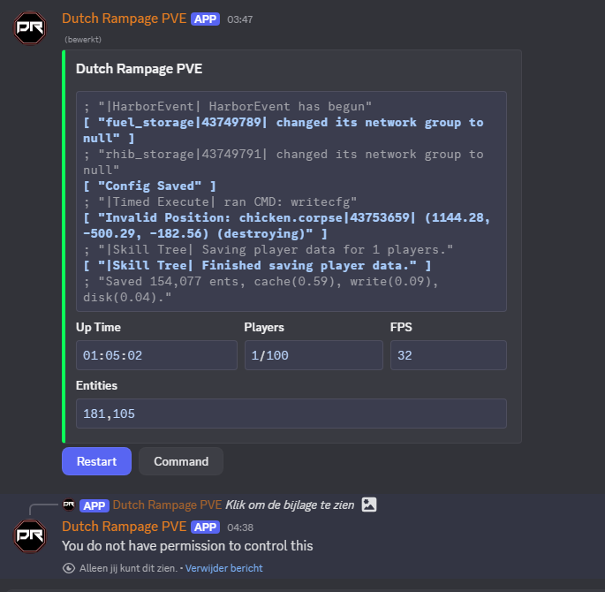Click the Entities value 181,105 field
Screen dimensions: 605x592
pos(291,414)
